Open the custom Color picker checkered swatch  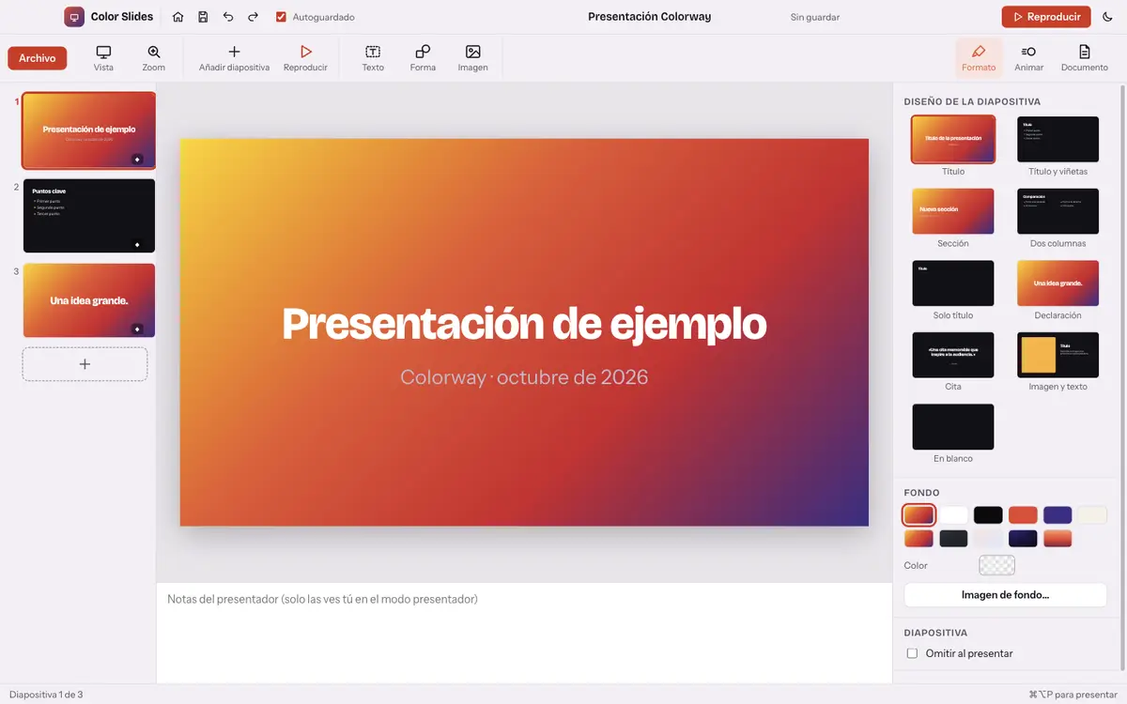pyautogui.click(x=996, y=565)
